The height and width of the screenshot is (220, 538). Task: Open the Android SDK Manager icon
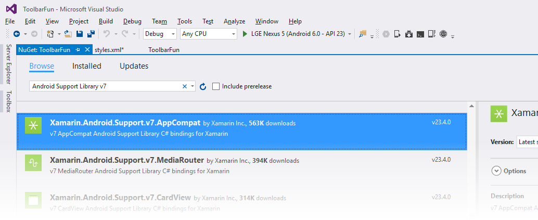point(408,34)
